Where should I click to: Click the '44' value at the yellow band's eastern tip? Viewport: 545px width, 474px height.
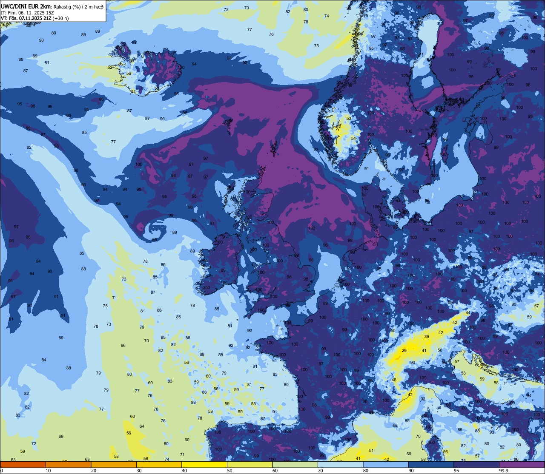click(468, 313)
